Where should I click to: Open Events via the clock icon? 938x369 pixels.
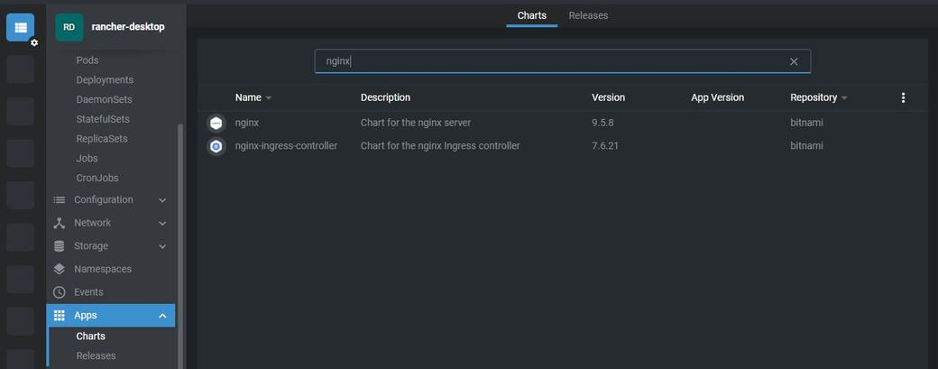click(x=60, y=292)
